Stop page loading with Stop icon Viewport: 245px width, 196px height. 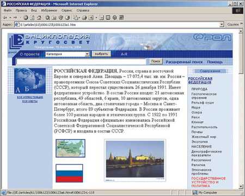point(26,17)
